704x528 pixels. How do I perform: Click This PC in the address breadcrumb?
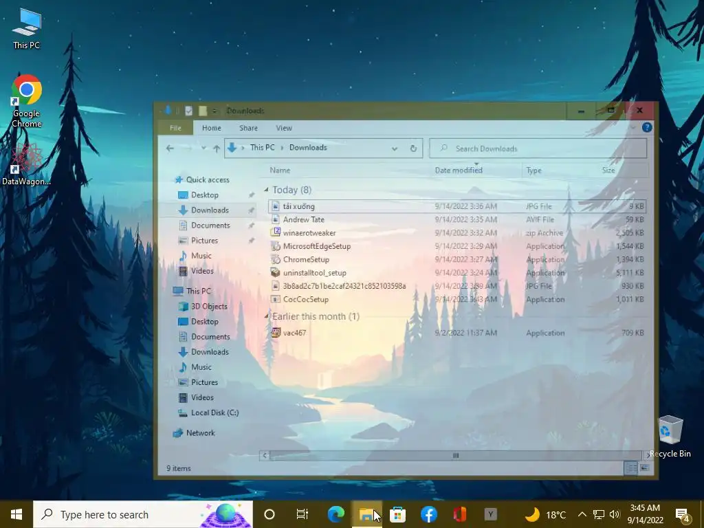pyautogui.click(x=262, y=147)
